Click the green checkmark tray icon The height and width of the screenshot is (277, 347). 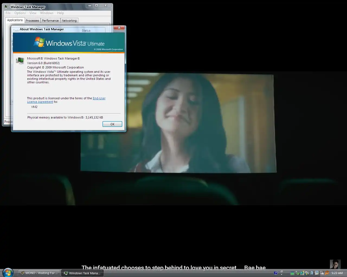point(298,273)
